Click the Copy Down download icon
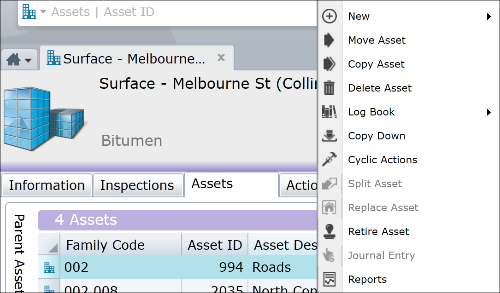Viewport: 500px width, 293px height. coord(329,136)
